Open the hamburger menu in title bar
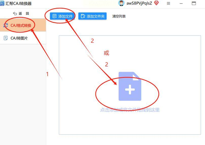 click(168, 3)
